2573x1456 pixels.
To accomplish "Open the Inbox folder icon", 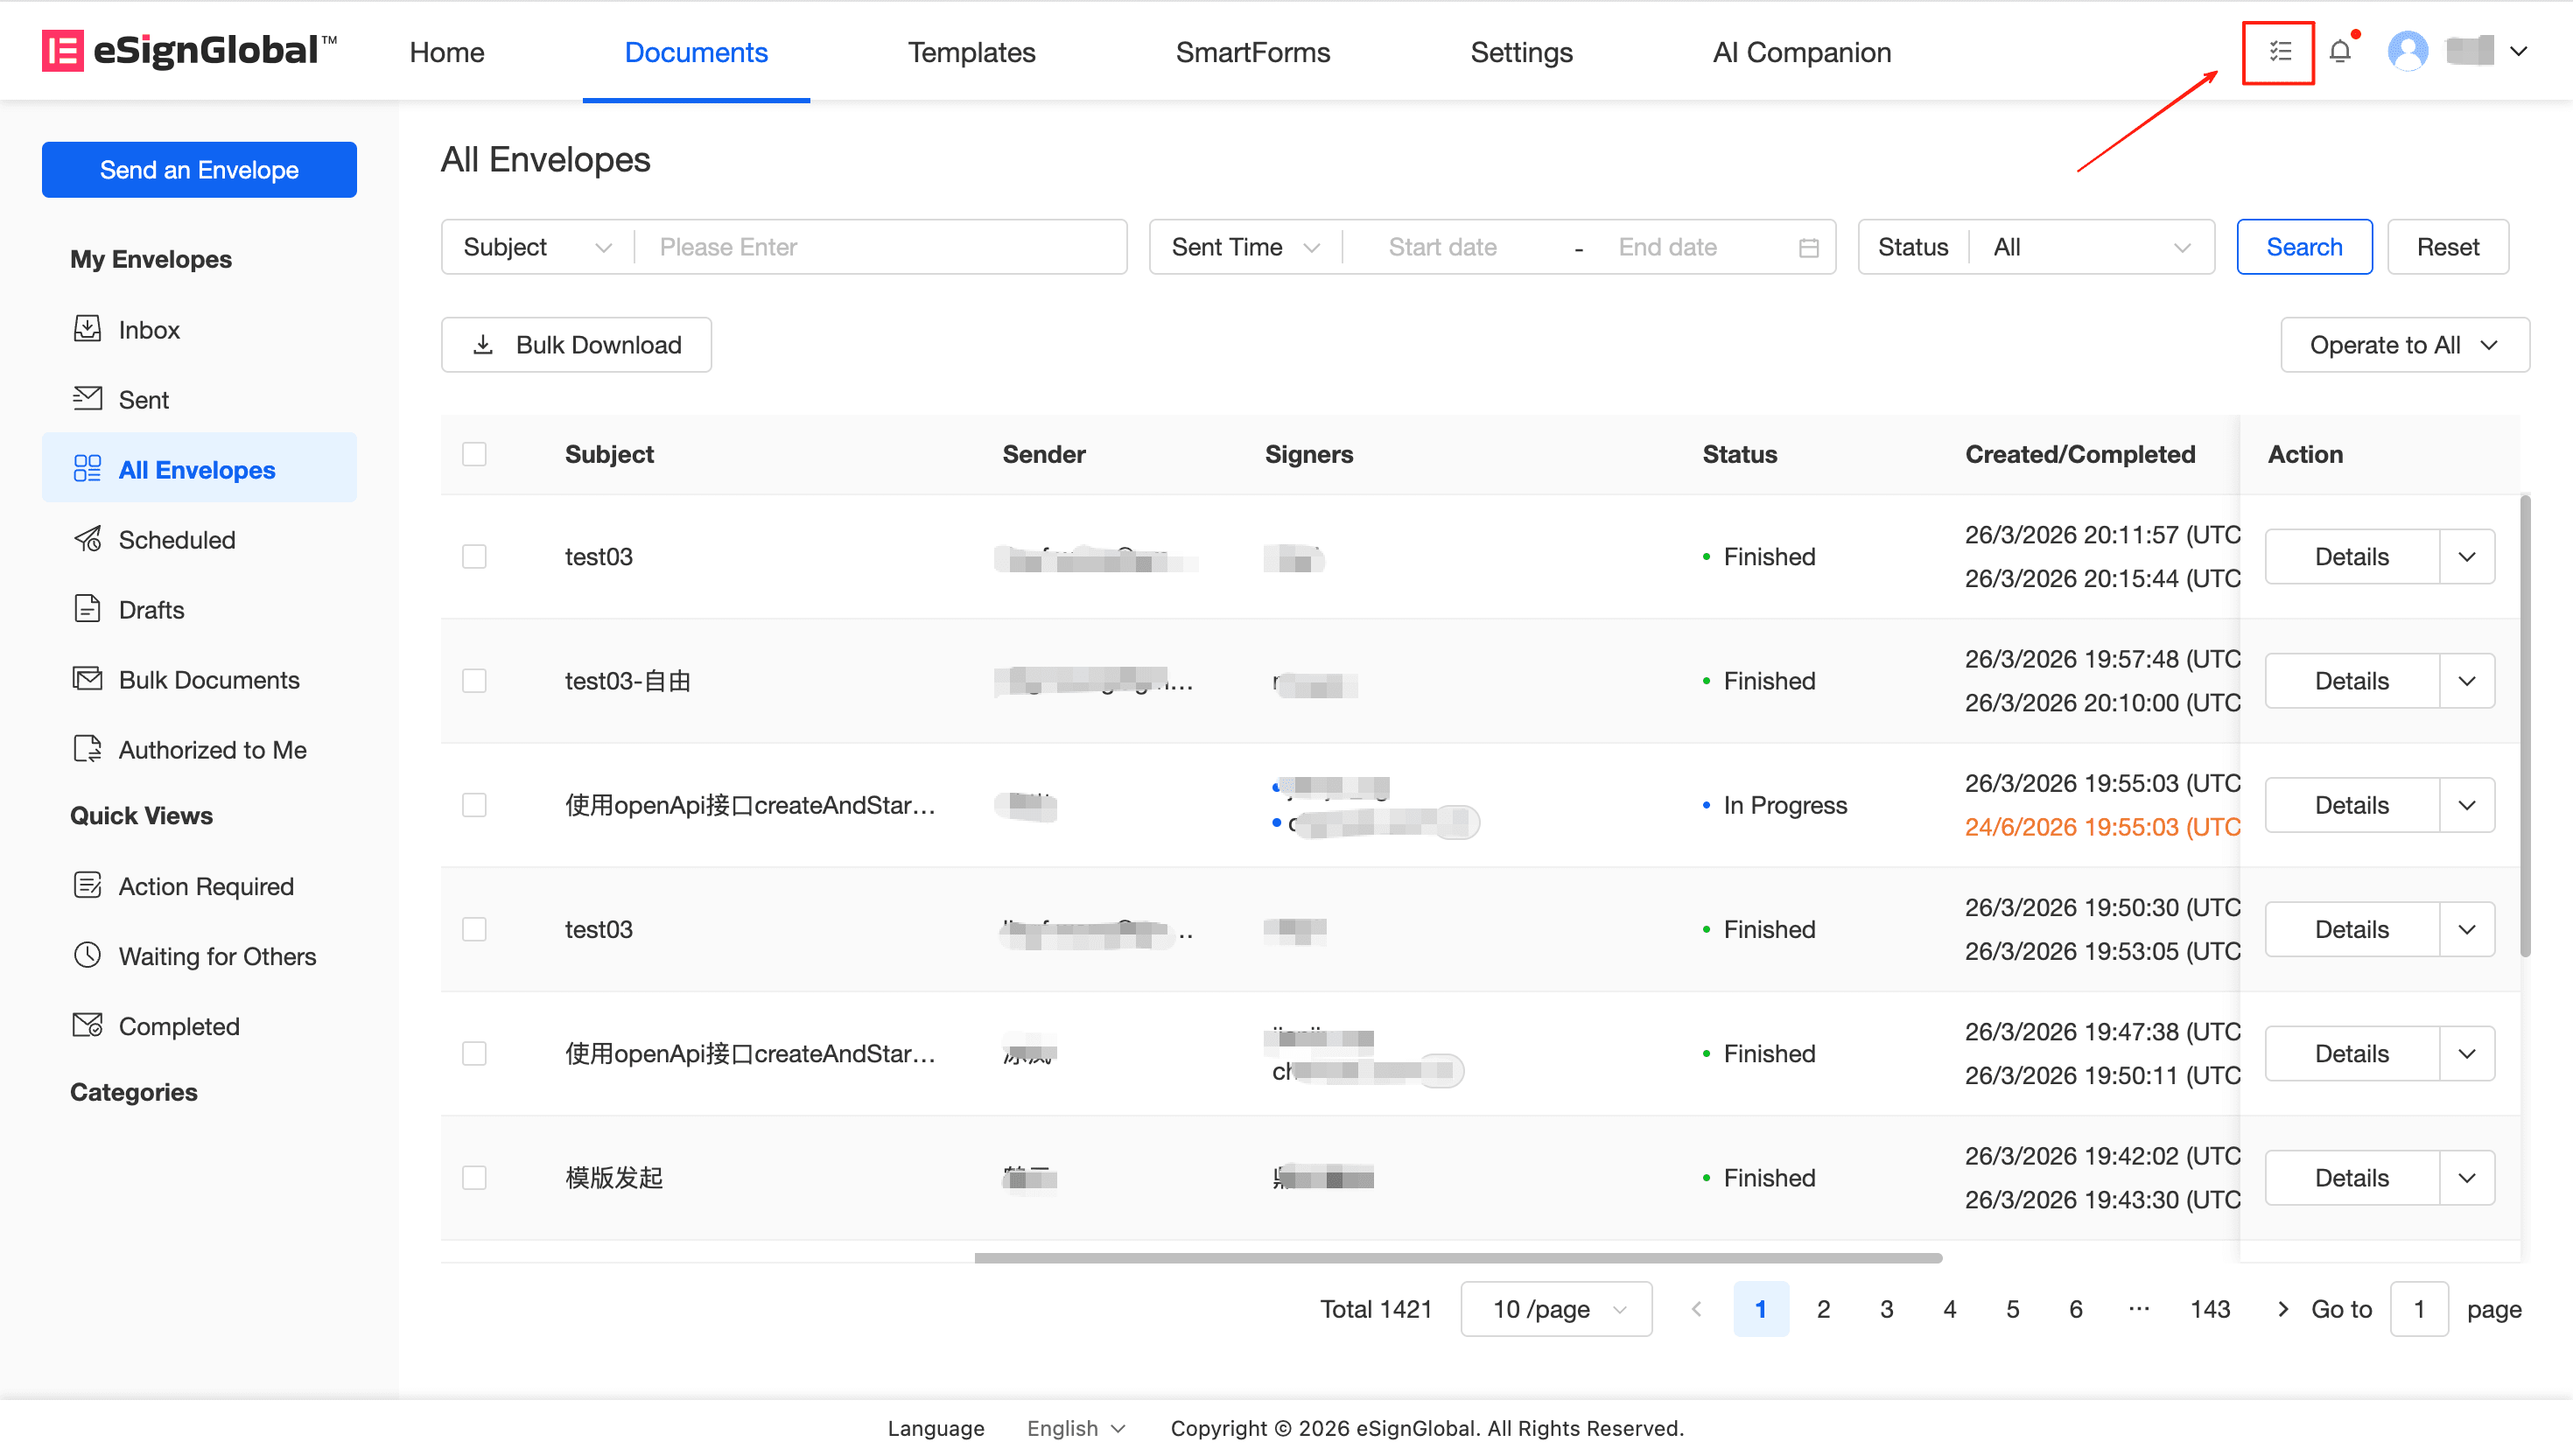I will [x=87, y=329].
